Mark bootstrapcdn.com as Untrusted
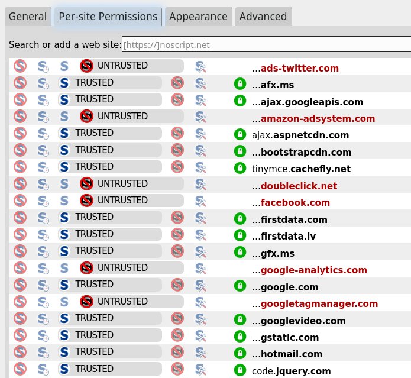Viewport: 411px width, 378px height. click(177, 150)
